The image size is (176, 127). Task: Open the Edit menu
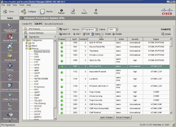[x=9, y=5]
